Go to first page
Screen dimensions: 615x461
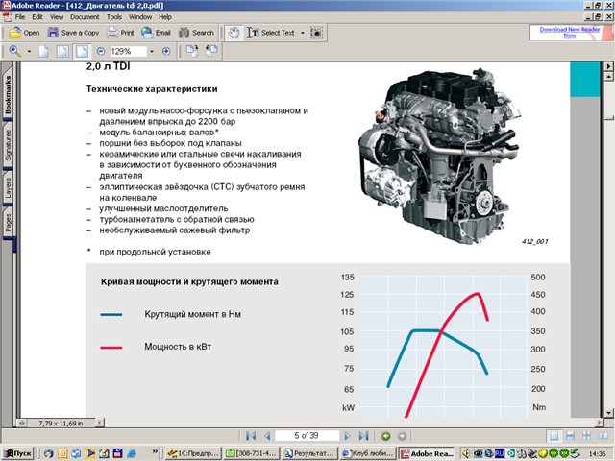coord(251,435)
